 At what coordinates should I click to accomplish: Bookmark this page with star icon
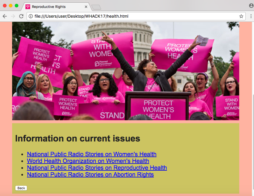(x=241, y=16)
